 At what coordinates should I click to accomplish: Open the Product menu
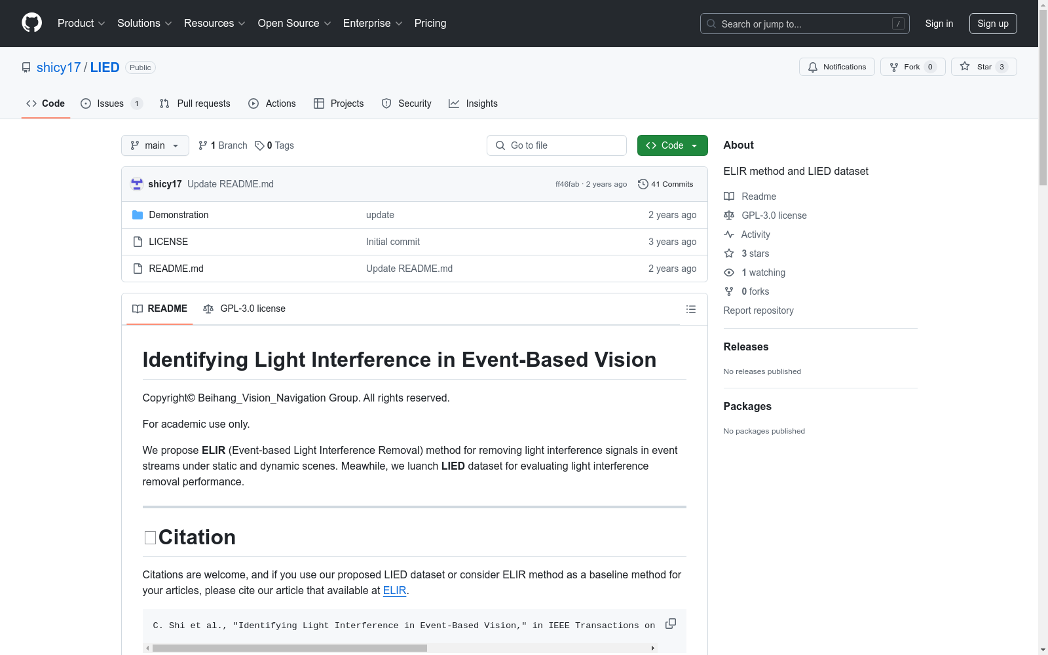click(x=81, y=24)
